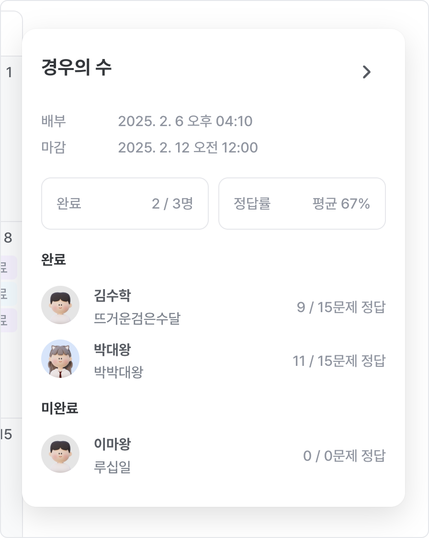Click nickname 박박대왕

[119, 372]
